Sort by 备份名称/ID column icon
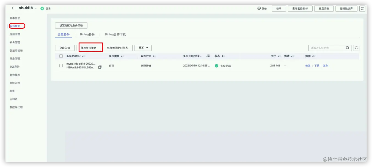 (84, 56)
